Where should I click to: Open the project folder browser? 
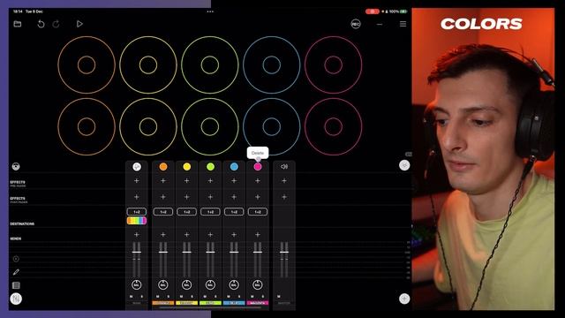point(18,24)
